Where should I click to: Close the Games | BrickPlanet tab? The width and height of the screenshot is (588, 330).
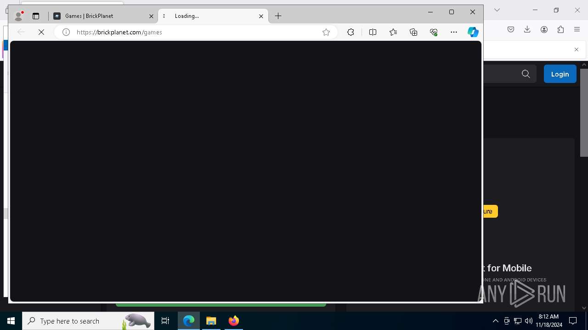(x=151, y=16)
